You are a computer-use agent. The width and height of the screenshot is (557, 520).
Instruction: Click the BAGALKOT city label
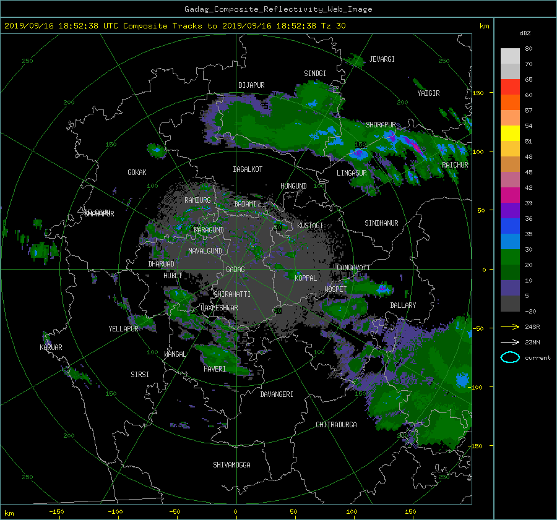248,169
